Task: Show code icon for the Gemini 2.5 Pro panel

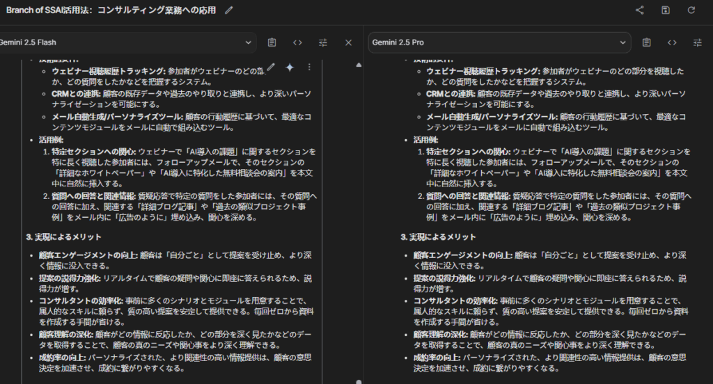Action: (672, 42)
